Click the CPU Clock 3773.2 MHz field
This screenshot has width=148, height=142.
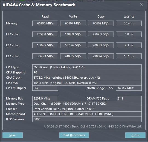click(x=87, y=78)
